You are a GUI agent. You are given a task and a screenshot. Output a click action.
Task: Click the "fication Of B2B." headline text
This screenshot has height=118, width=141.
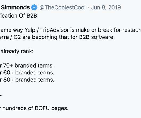19,16
